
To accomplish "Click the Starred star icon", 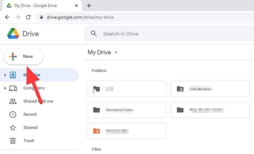I will (13, 128).
